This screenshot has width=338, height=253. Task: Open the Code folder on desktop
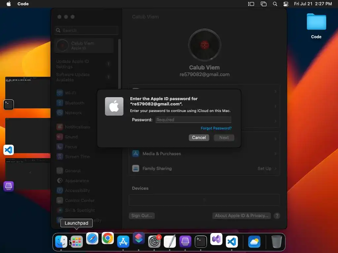316,26
